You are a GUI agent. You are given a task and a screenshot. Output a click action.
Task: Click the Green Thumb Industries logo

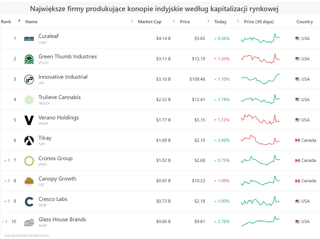coord(29,59)
